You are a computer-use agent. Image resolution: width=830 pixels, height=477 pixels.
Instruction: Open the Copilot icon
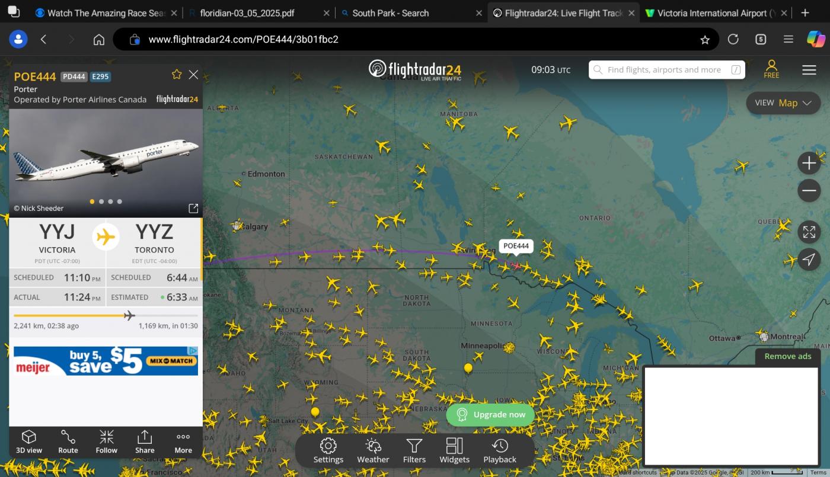816,39
